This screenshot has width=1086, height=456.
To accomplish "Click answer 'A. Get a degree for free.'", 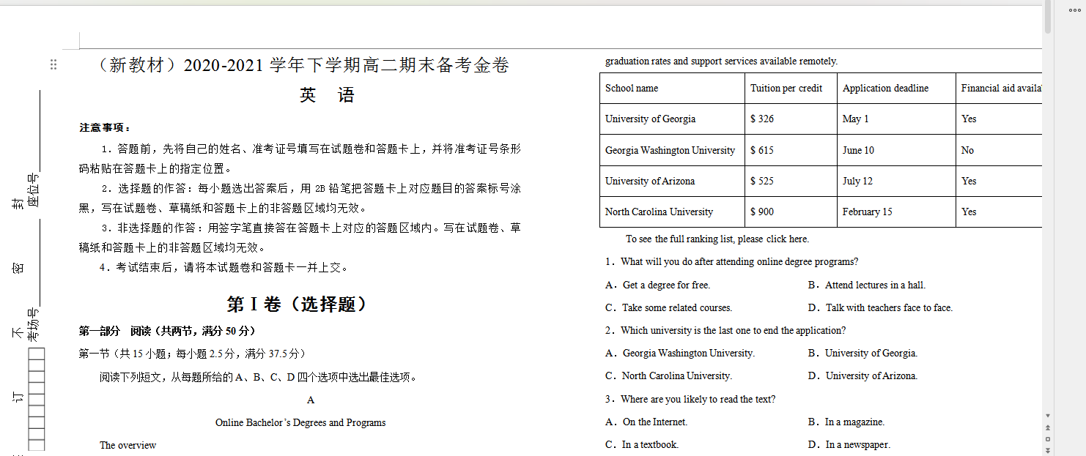I will coord(657,285).
